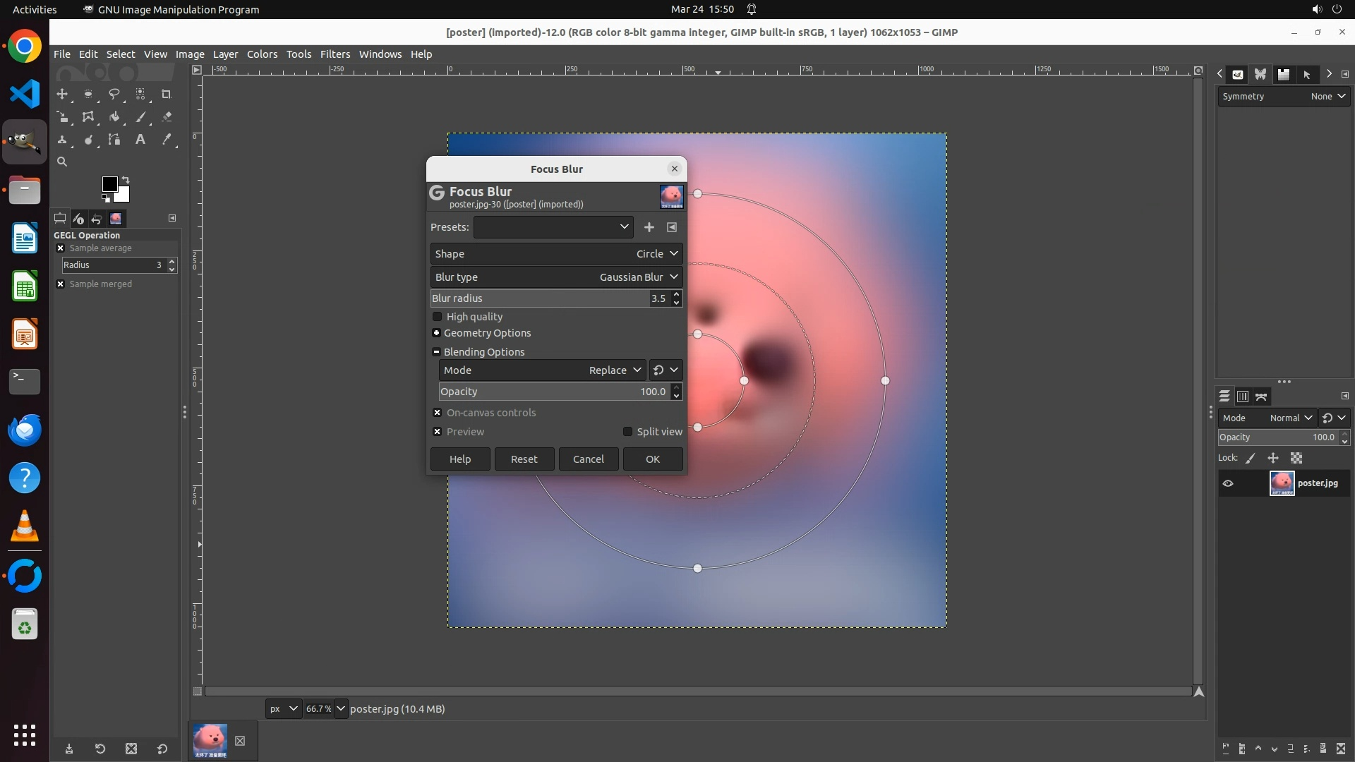This screenshot has height=762, width=1355.
Task: Select the Text tool
Action: [x=140, y=140]
